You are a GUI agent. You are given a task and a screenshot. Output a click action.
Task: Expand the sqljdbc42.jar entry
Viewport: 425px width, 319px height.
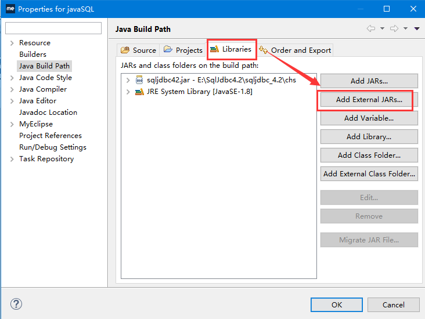(x=128, y=80)
